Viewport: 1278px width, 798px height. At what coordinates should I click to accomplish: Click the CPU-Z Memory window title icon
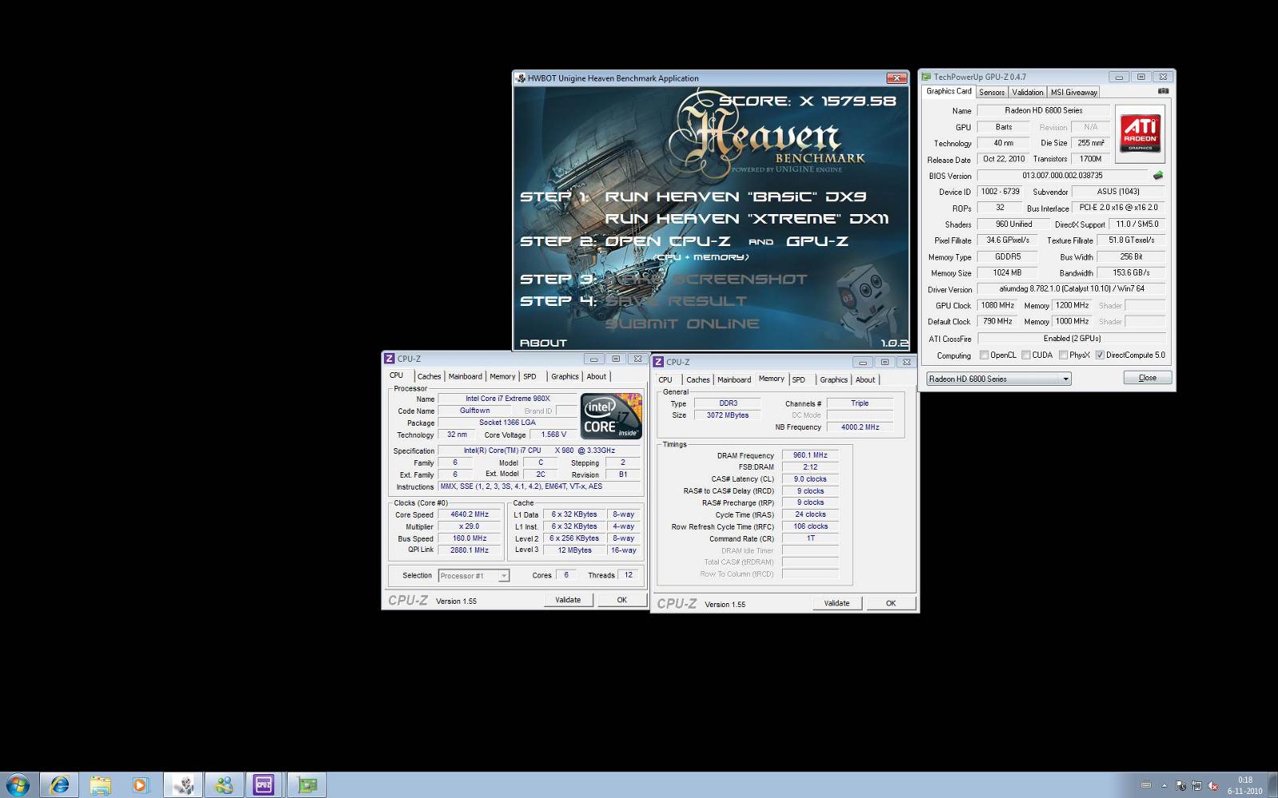click(659, 362)
